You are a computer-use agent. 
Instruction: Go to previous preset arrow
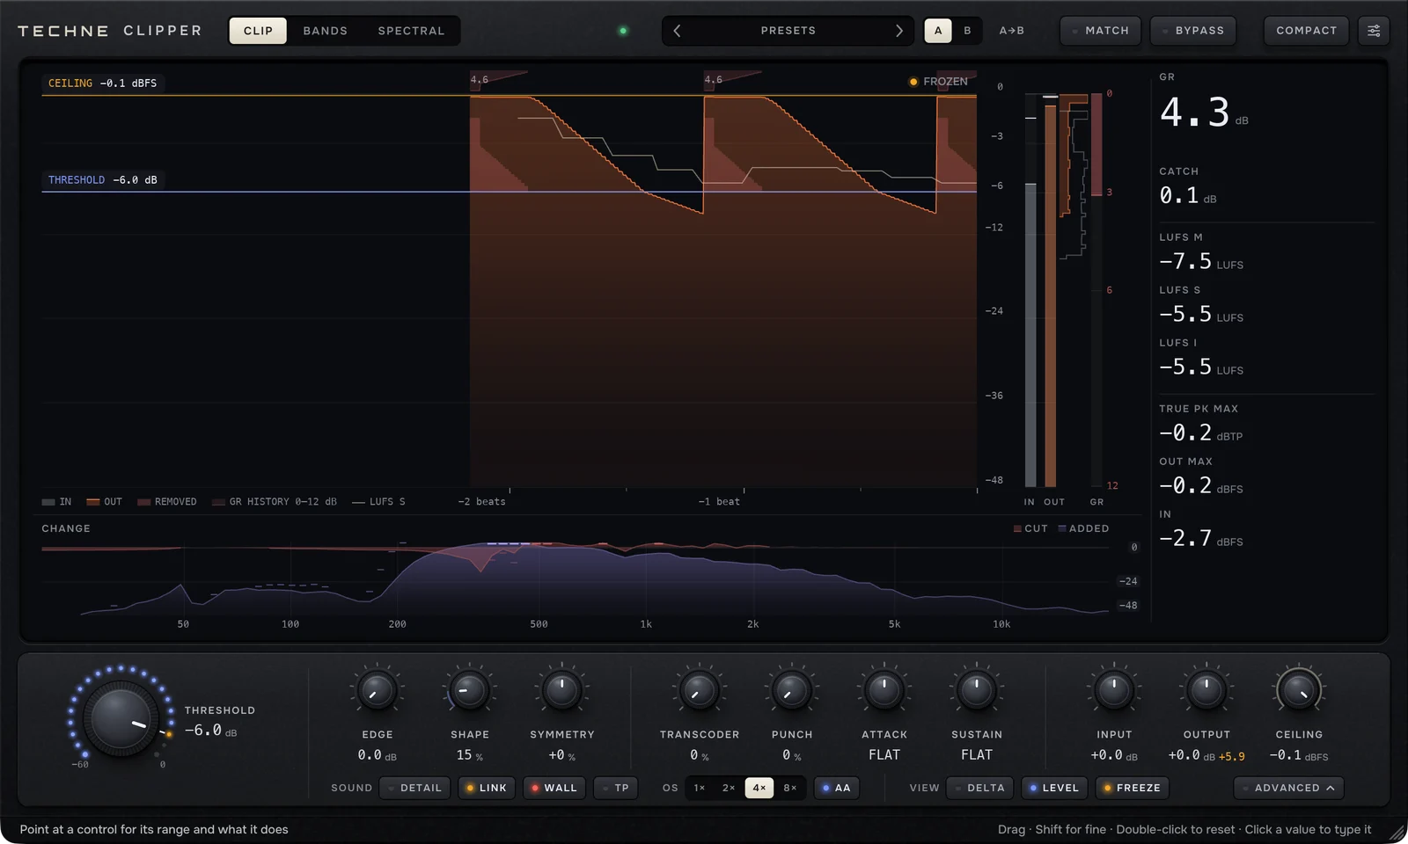click(x=677, y=31)
